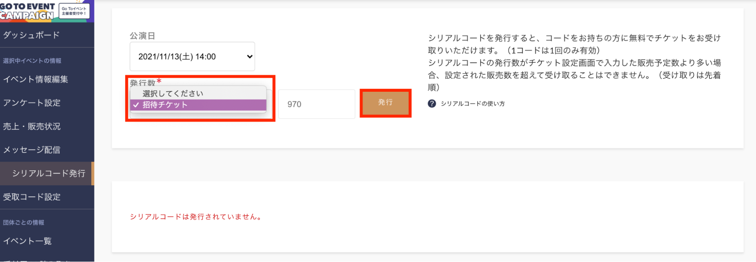
Task: Click the 970 quantity input field
Action: 317,104
